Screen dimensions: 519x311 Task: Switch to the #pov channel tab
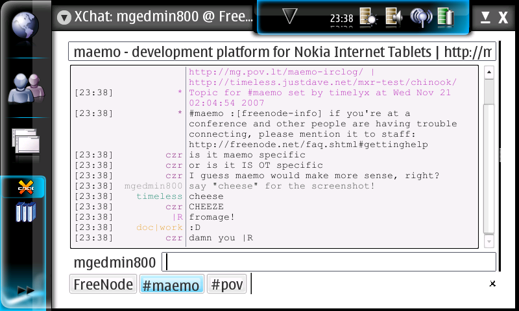tap(226, 284)
